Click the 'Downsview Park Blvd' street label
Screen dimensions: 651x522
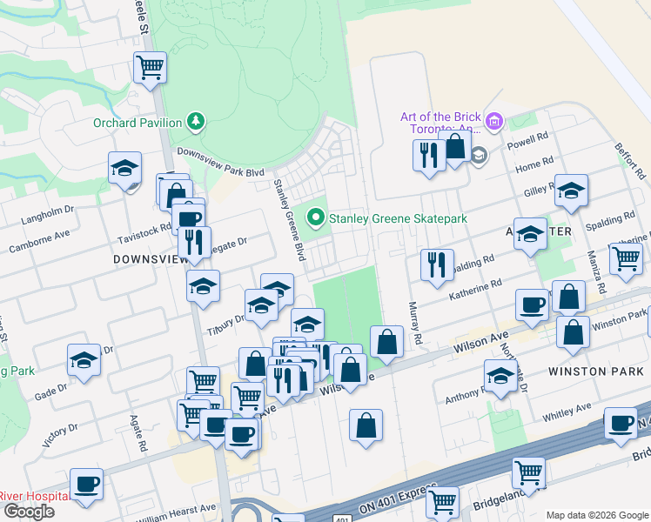(220, 162)
